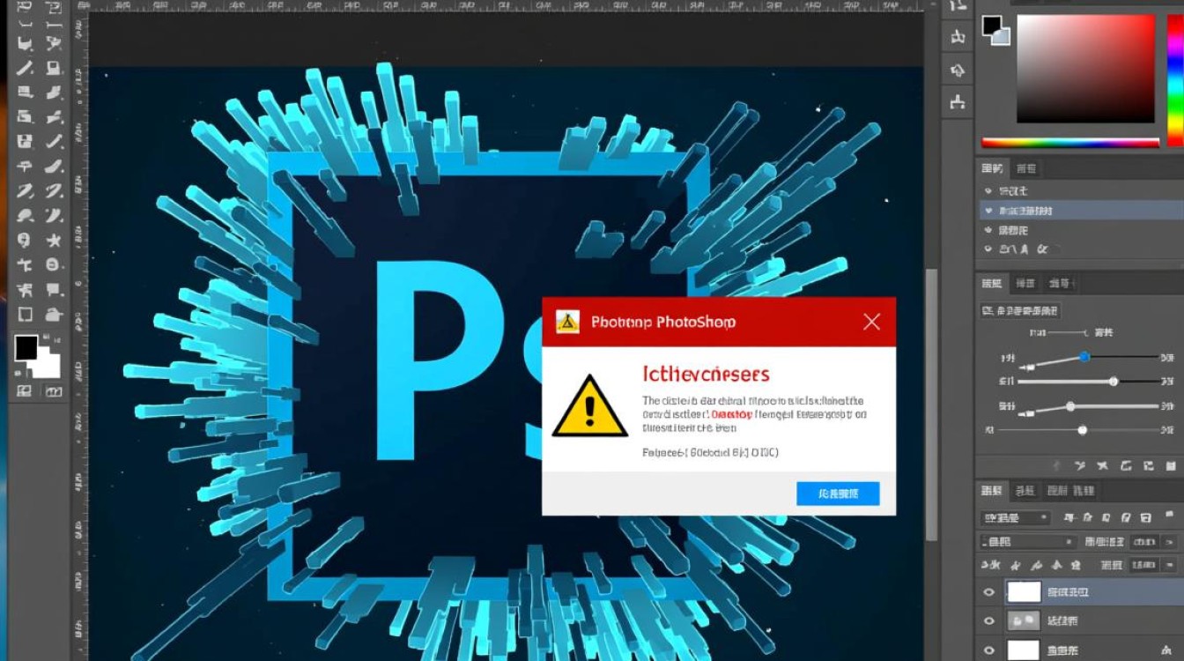Open the opacity dropdown arrow
The width and height of the screenshot is (1184, 661).
[x=1169, y=541]
